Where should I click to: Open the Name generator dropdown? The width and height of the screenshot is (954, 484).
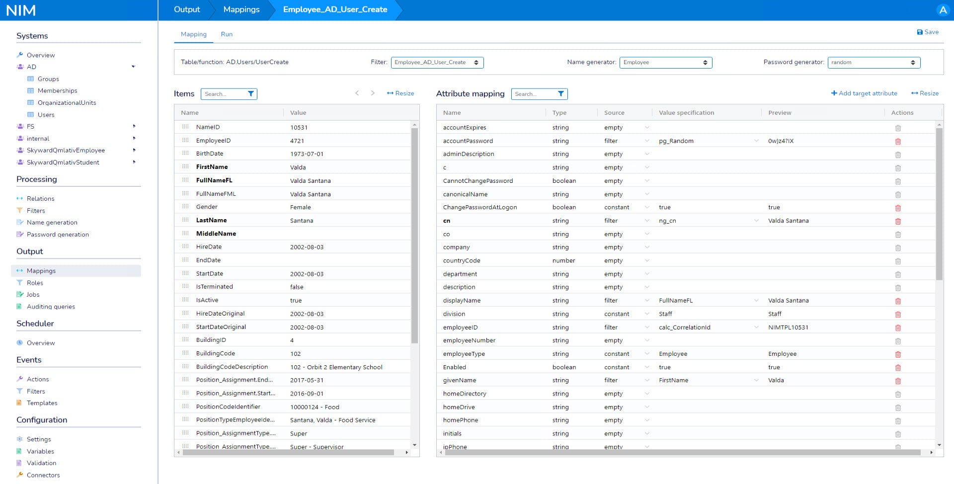[665, 63]
